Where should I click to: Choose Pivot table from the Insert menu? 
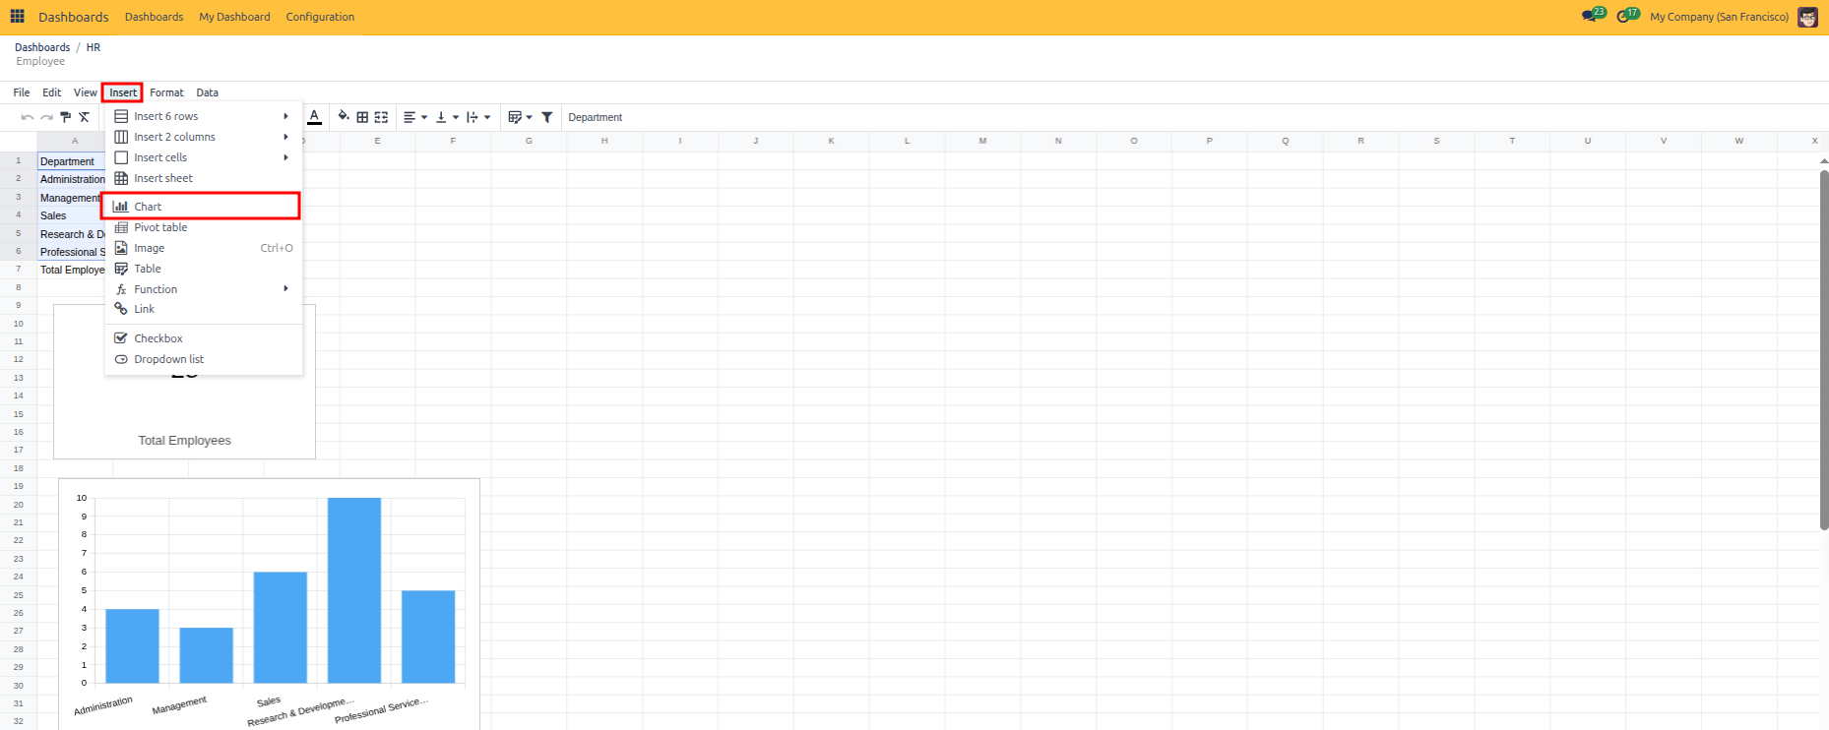[203, 227]
